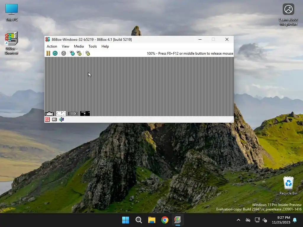303x227 pixels.
Task: Select the black minimized icon in emulated screen
Action: [x=85, y=114]
